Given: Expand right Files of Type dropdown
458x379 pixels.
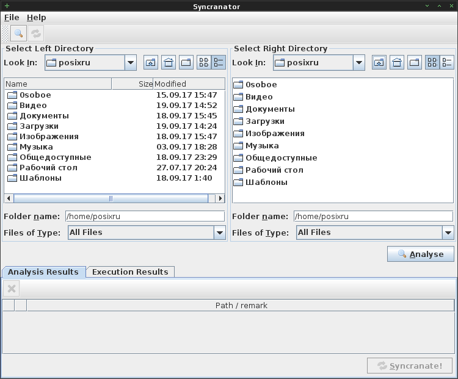Looking at the screenshot, I should point(448,233).
